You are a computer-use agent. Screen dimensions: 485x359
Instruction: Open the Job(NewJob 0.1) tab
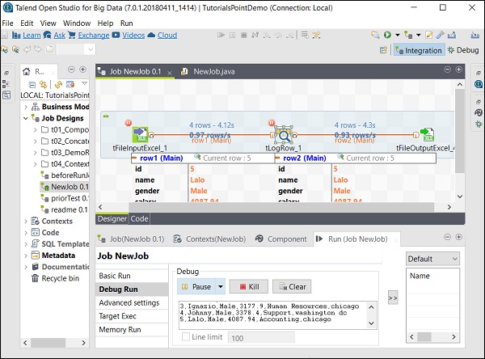[x=131, y=239]
